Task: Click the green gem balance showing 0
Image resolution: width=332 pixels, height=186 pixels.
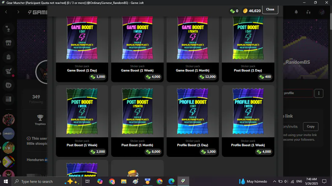Action: click(234, 11)
